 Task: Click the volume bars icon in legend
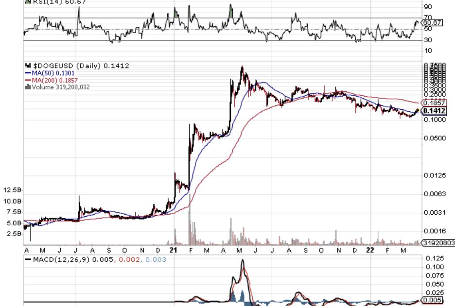[28, 87]
